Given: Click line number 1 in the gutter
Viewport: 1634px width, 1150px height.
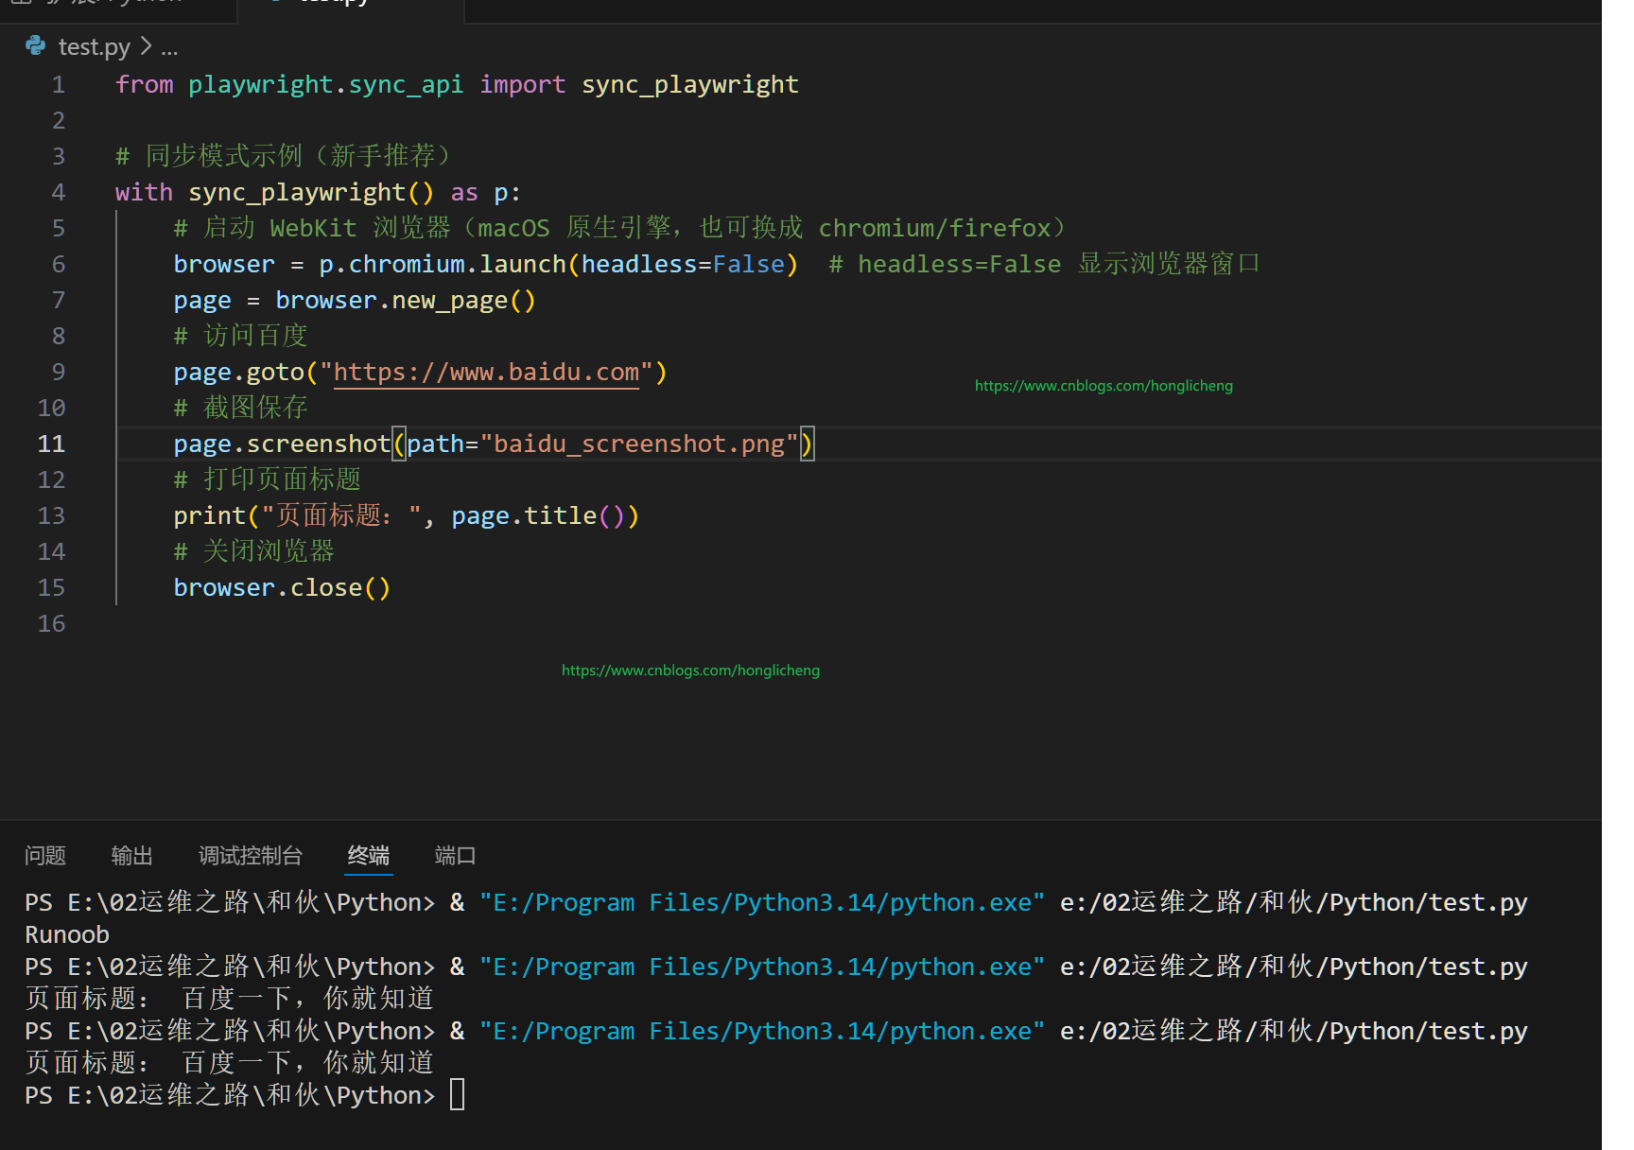Looking at the screenshot, I should click(x=59, y=84).
